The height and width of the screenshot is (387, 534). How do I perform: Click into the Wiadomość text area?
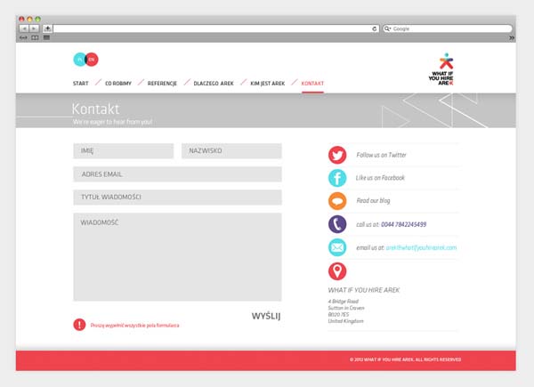[x=177, y=257]
